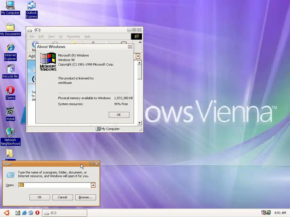Click the scroll up arrow in the (C:) window

click(140, 63)
